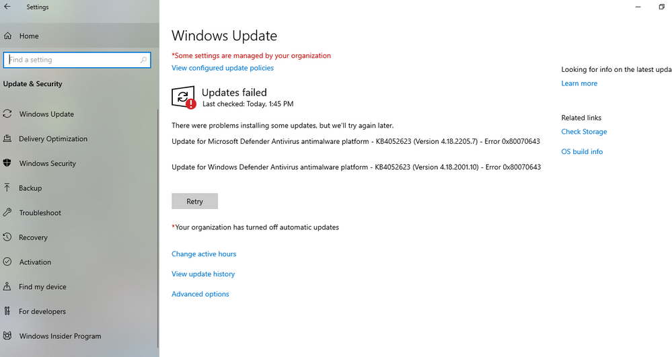Open View update history
The width and height of the screenshot is (672, 357).
click(203, 274)
